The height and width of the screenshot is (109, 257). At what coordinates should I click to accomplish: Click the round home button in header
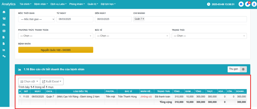point(241,4)
